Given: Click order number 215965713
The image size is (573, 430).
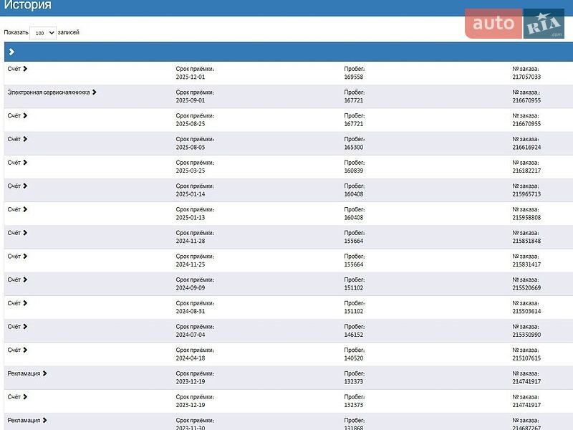Looking at the screenshot, I should coord(526,193).
